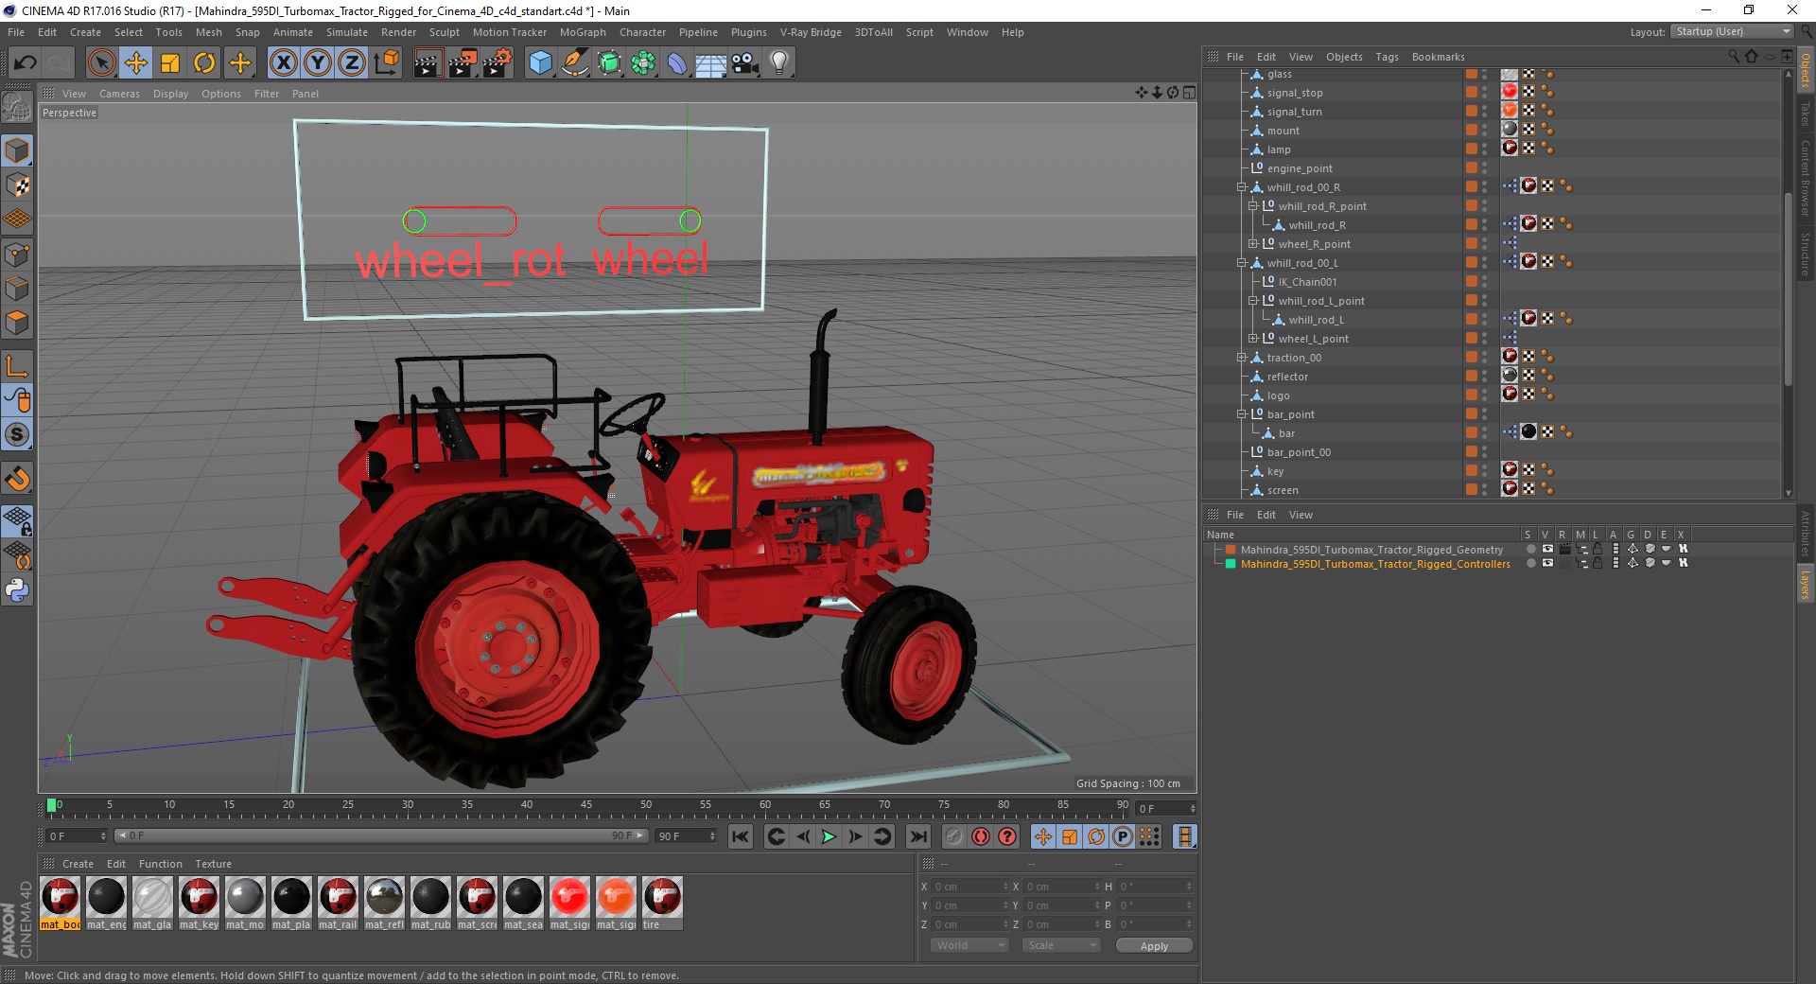The image size is (1816, 984).
Task: Expand wheel_R_point tree node
Action: (x=1253, y=244)
